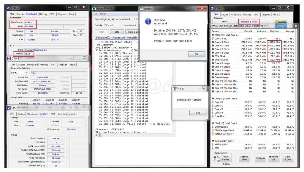Click the CPU Package Power bolt icon
Image resolution: width=304 pixels, height=172 pixels.
(x=213, y=130)
